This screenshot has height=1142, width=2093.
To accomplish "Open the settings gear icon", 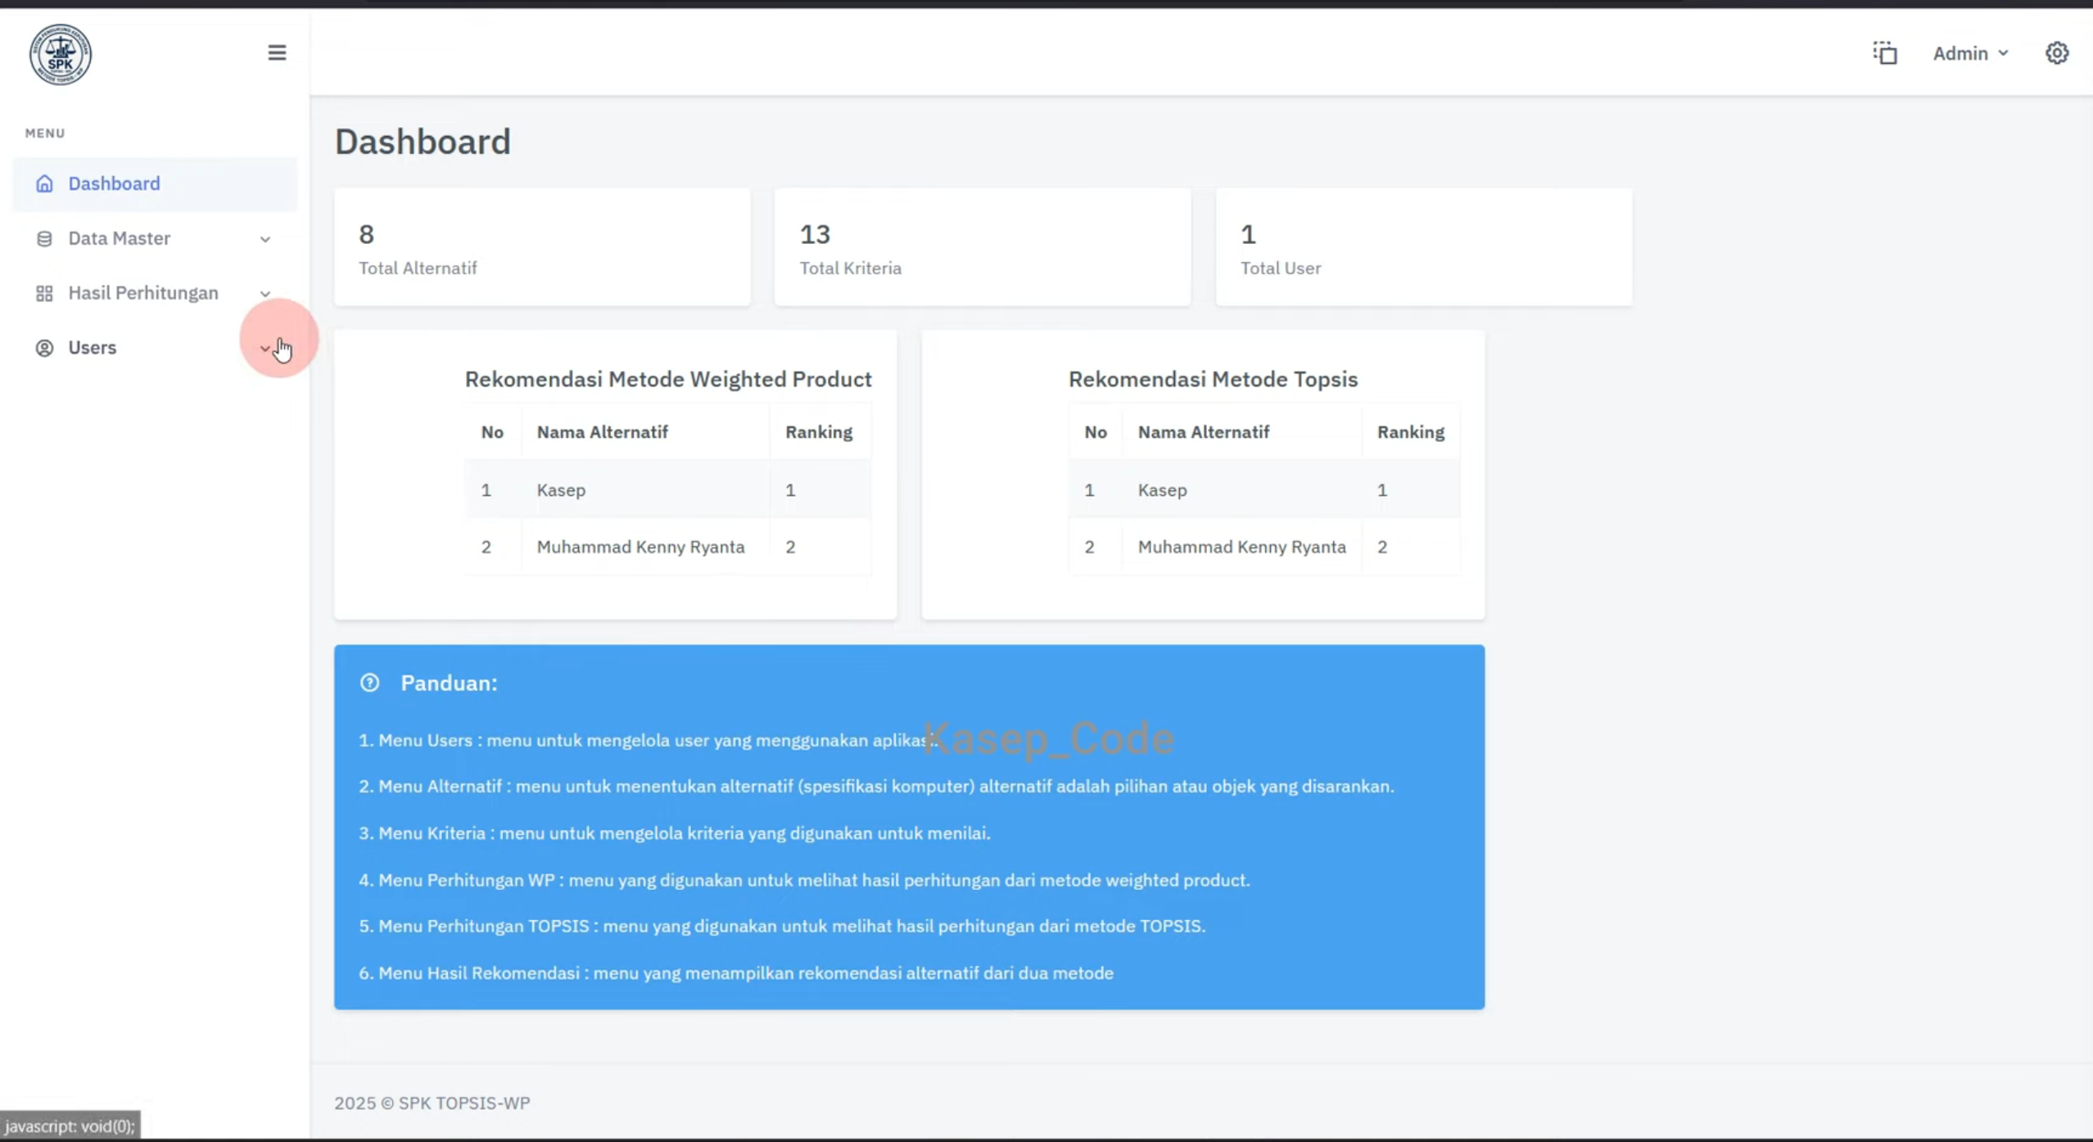I will (x=2057, y=53).
